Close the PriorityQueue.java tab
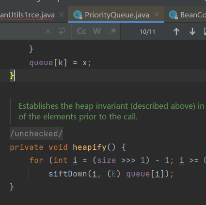 (157, 15)
